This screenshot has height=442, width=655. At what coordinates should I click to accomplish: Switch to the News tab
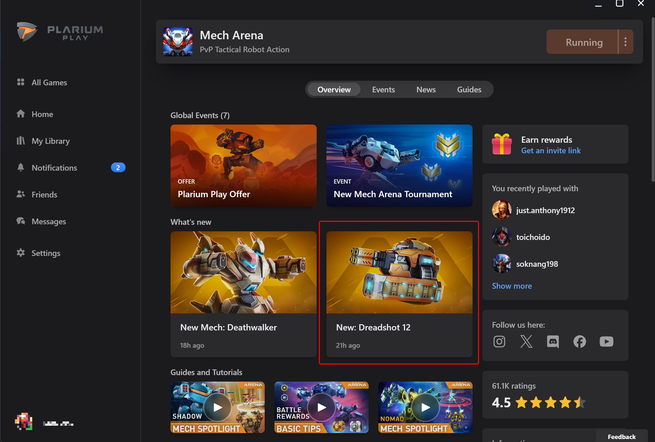coord(426,89)
